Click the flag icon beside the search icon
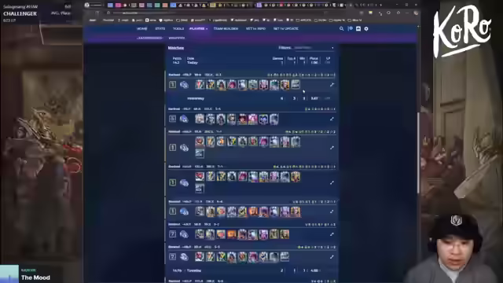 click(x=350, y=28)
